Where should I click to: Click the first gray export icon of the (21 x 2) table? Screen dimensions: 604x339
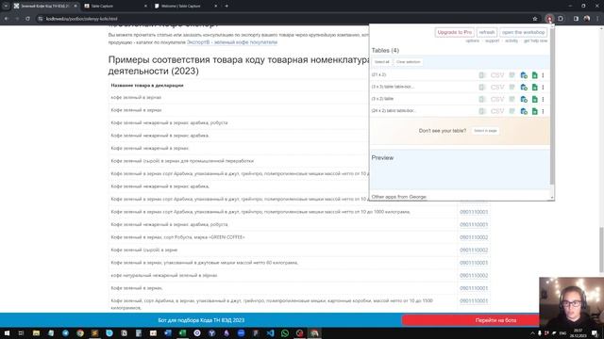(x=482, y=75)
